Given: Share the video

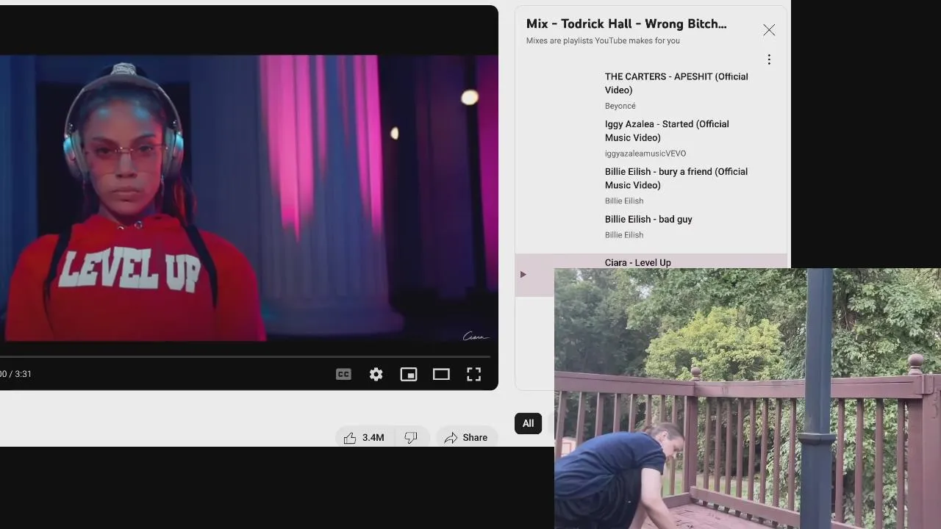Looking at the screenshot, I should (x=467, y=437).
